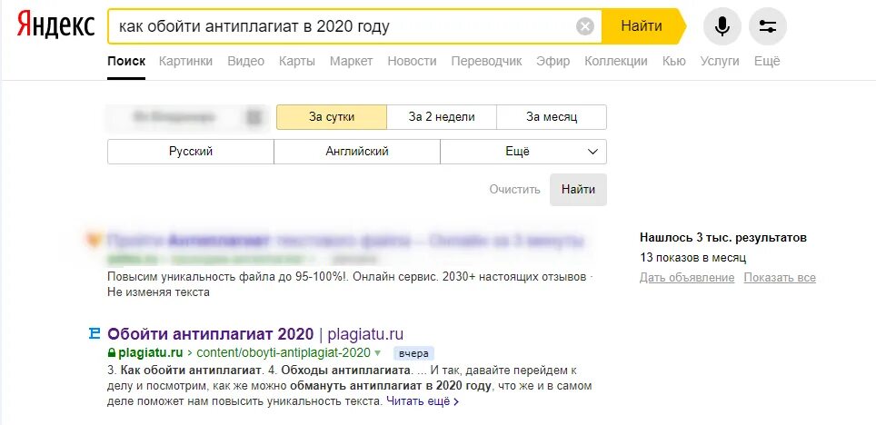Click the вчера date badge
The image size is (876, 425).
tap(414, 353)
